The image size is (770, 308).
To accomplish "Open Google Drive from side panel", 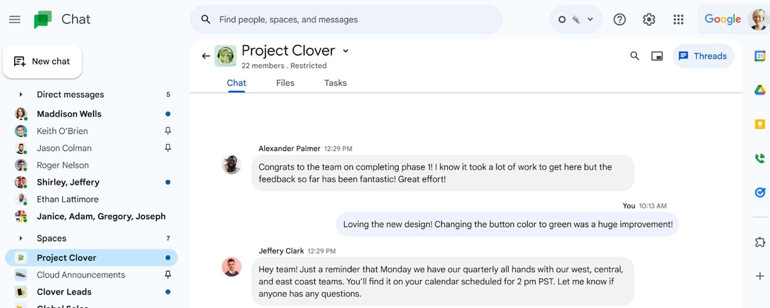I will [760, 90].
